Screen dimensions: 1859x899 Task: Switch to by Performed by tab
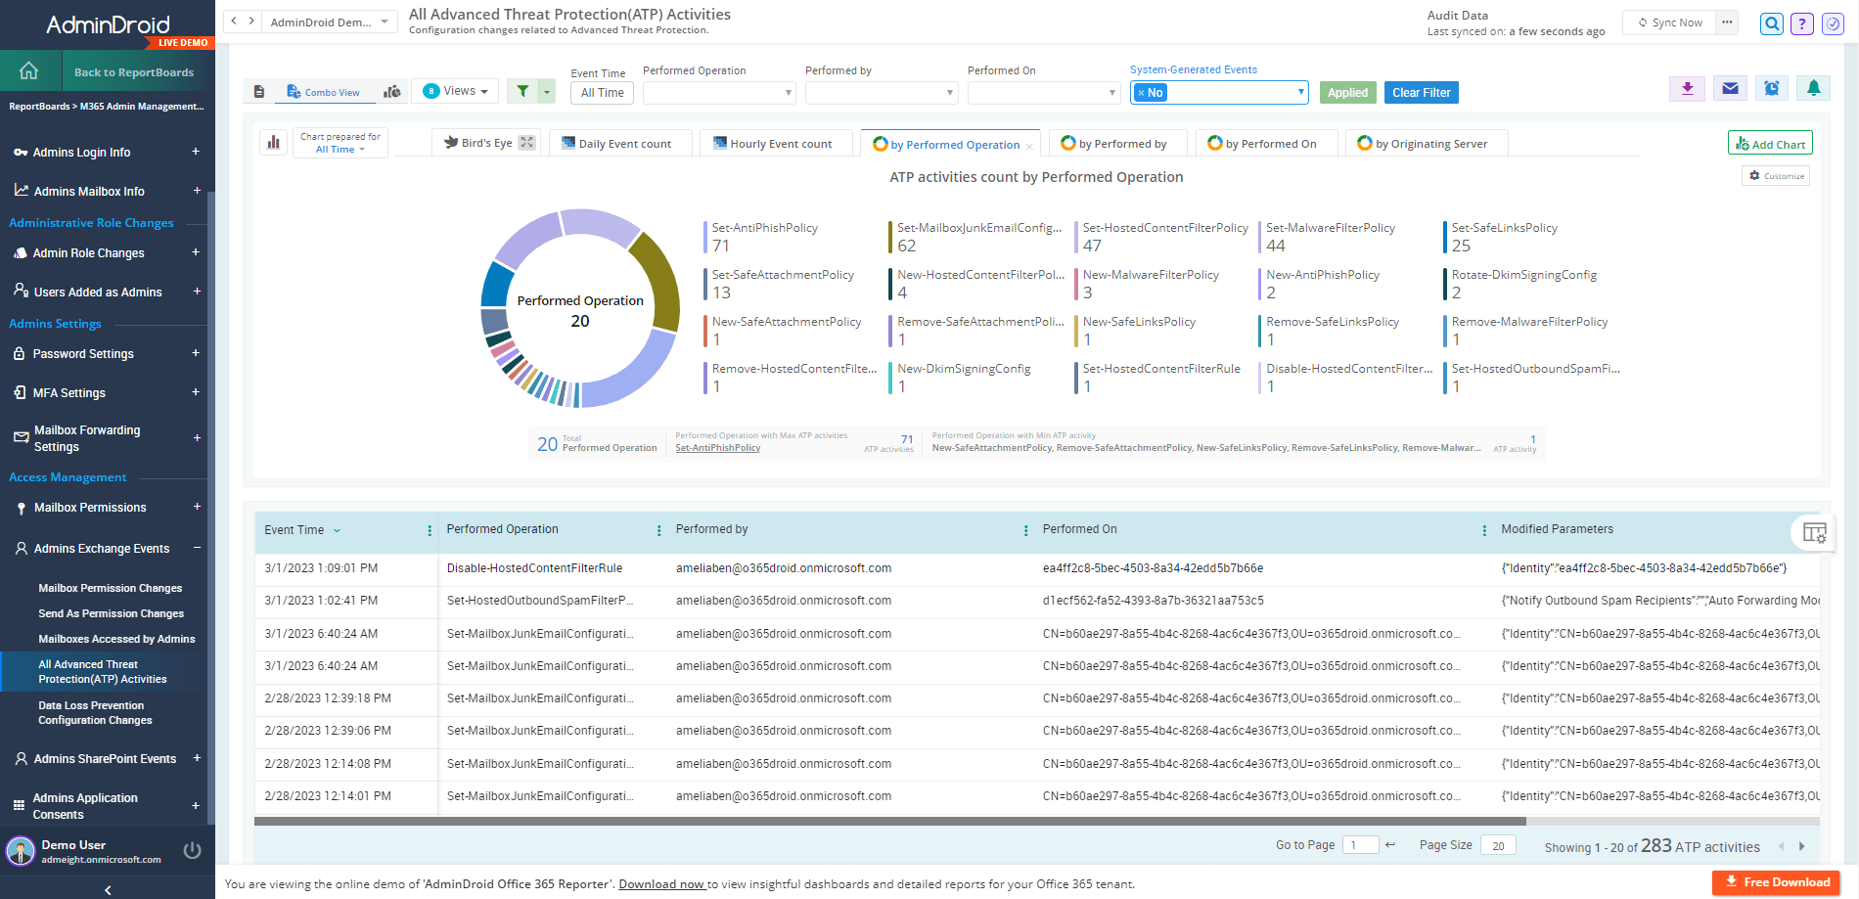[1117, 143]
